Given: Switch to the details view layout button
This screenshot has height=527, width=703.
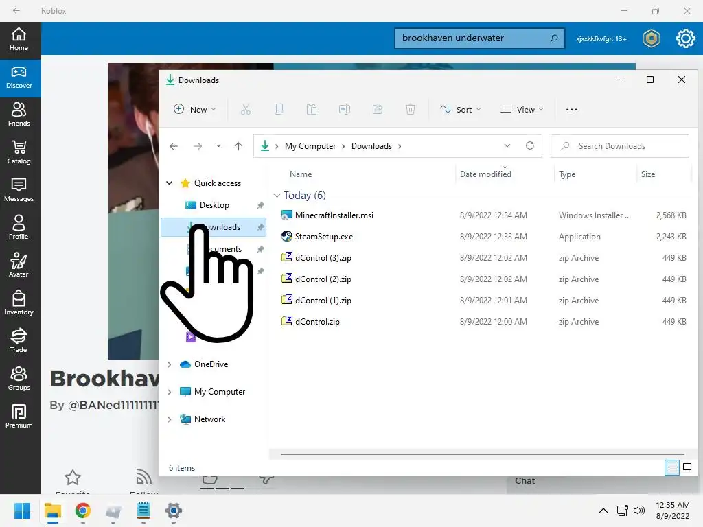Looking at the screenshot, I should click(672, 468).
